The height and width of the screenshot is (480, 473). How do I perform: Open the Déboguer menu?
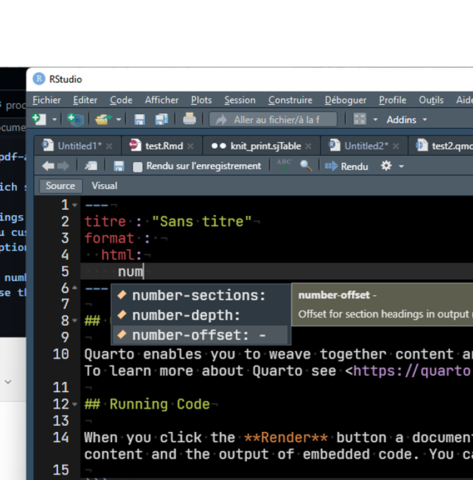click(x=346, y=100)
